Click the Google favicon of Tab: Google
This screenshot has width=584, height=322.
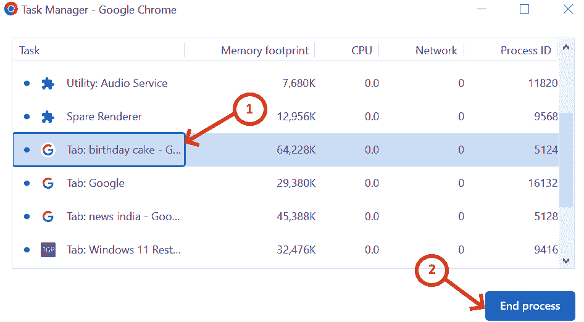(48, 183)
